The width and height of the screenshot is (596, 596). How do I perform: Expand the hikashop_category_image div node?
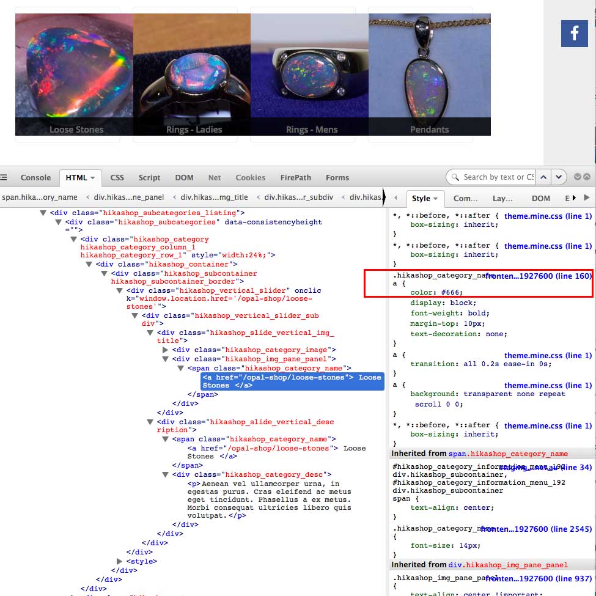click(165, 350)
